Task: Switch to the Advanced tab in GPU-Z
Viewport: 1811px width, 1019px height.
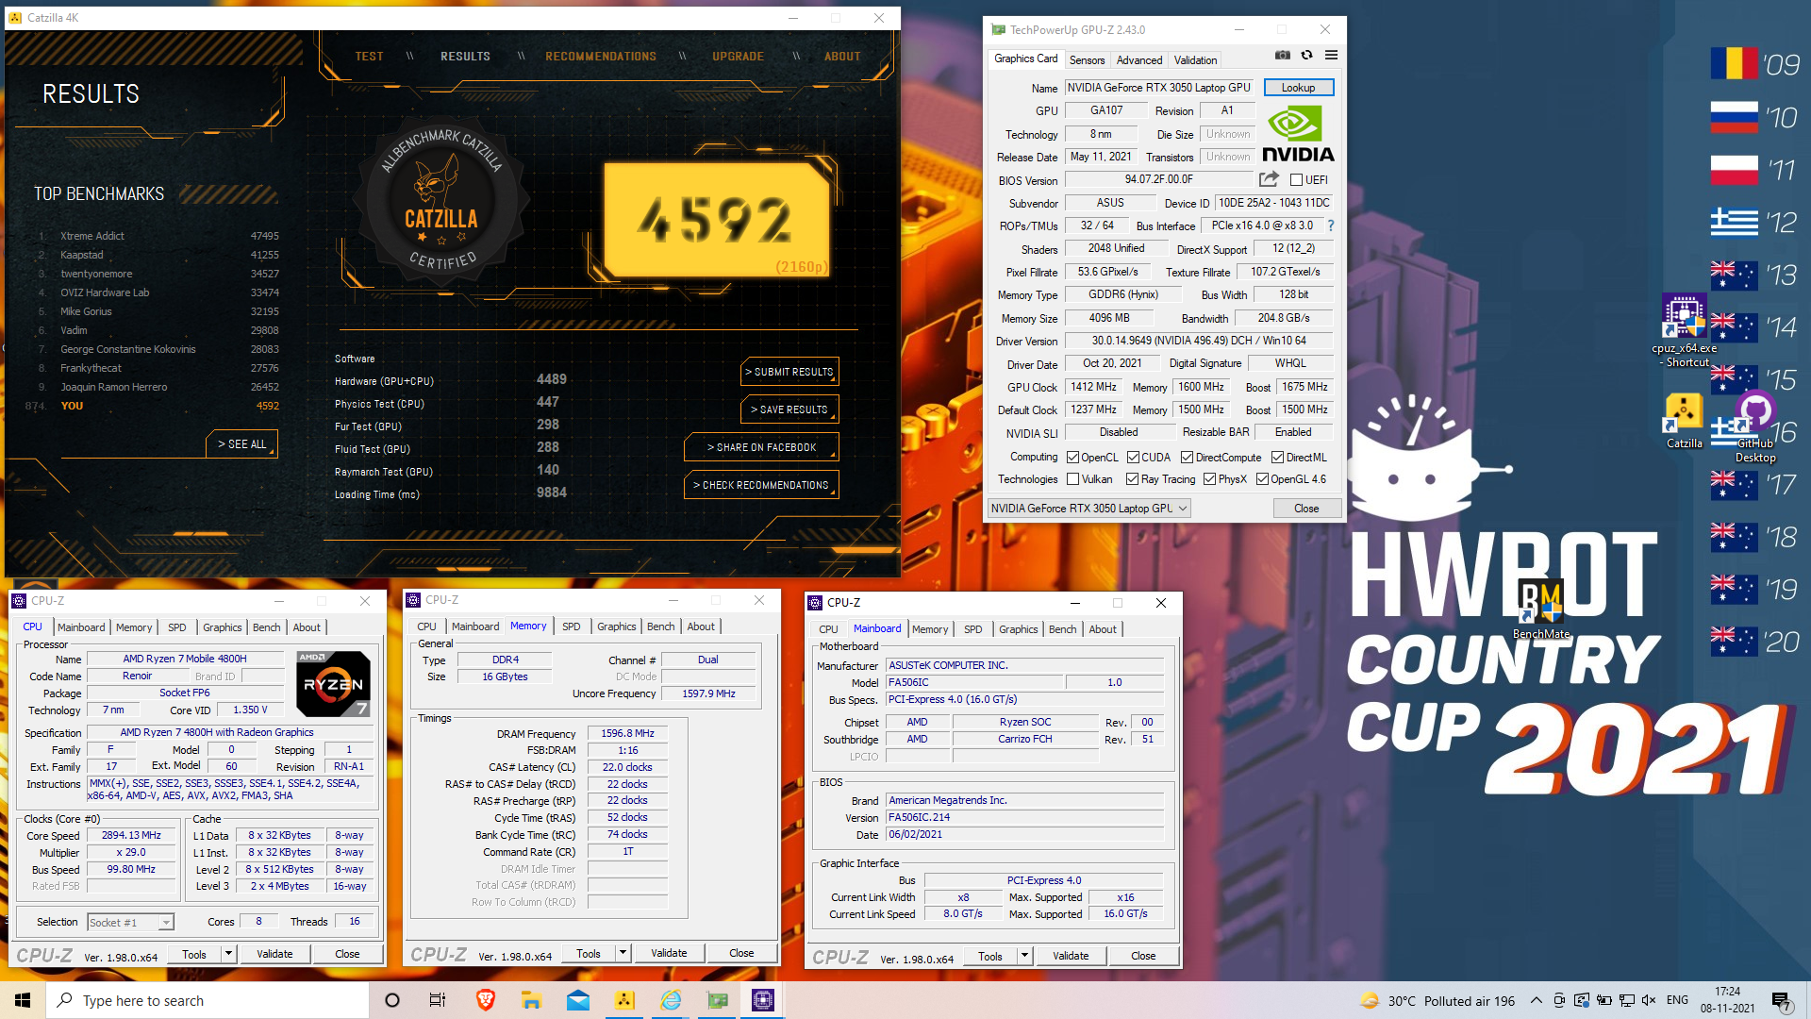Action: [x=1138, y=59]
